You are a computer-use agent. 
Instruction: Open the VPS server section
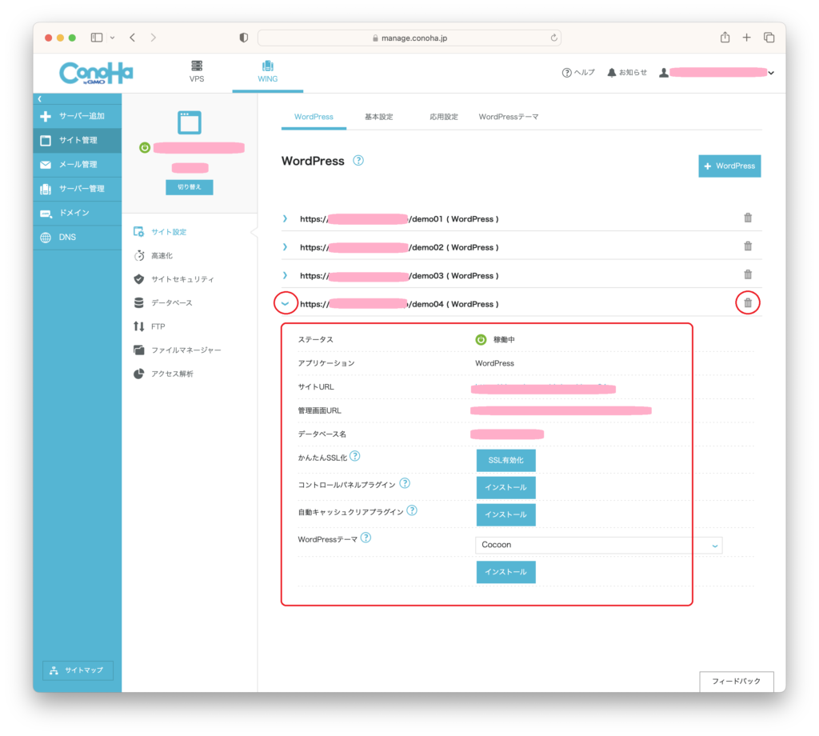point(197,71)
